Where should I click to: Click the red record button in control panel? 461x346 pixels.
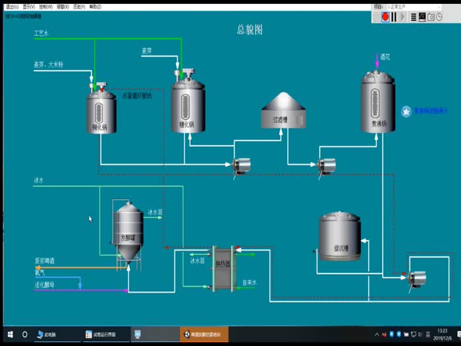385,17
